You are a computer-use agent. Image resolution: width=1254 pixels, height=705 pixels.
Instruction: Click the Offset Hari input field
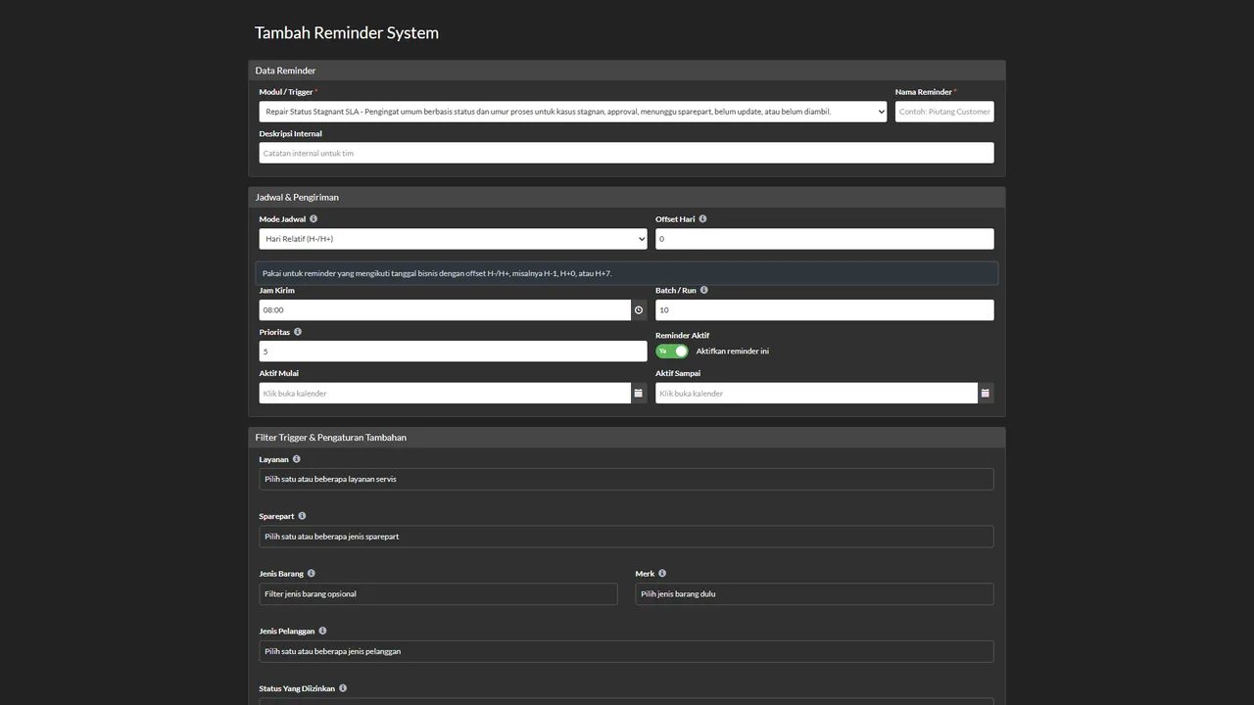[x=825, y=239]
